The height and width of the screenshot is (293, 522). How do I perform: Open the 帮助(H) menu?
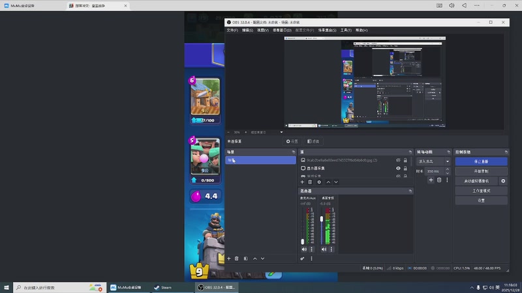click(361, 30)
